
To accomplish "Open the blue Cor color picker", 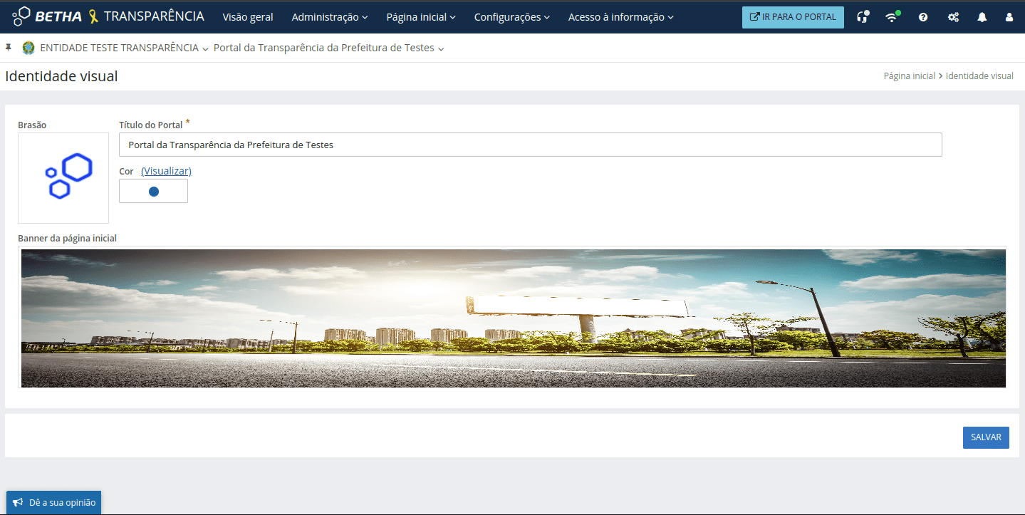I will pyautogui.click(x=153, y=191).
